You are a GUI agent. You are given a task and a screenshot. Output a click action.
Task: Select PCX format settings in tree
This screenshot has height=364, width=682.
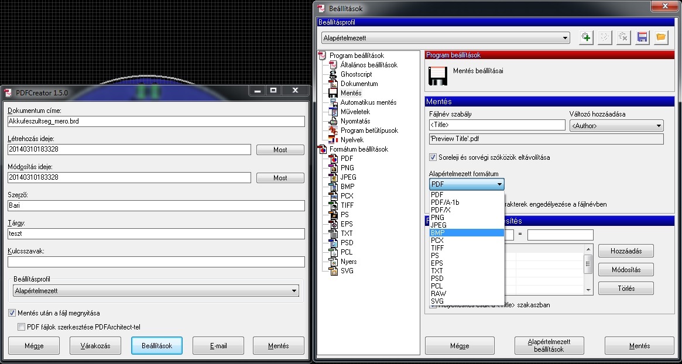coord(347,196)
